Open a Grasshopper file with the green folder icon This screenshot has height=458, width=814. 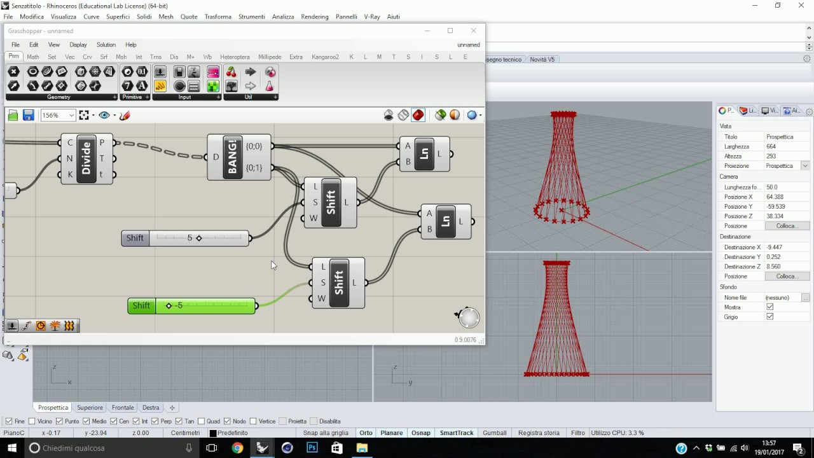click(13, 115)
